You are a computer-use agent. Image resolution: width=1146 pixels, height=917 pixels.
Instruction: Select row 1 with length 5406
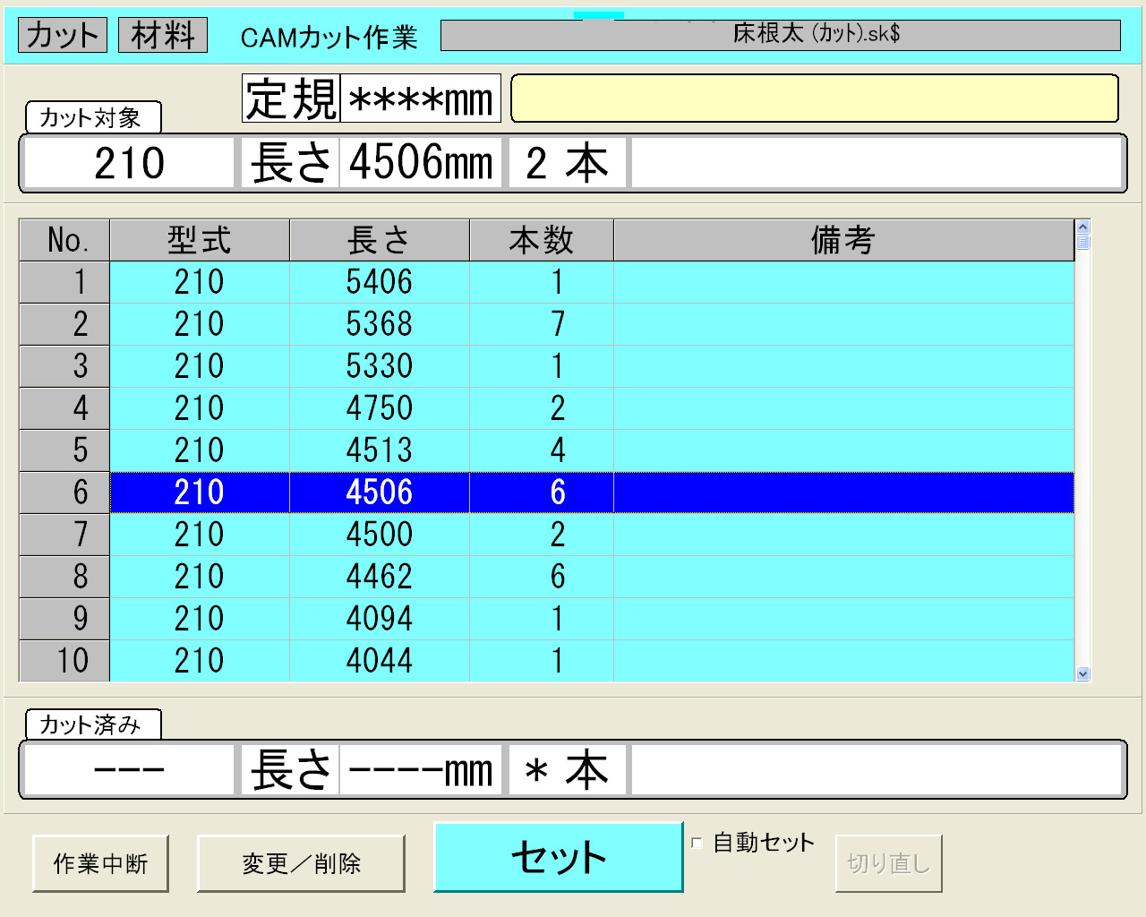379,282
